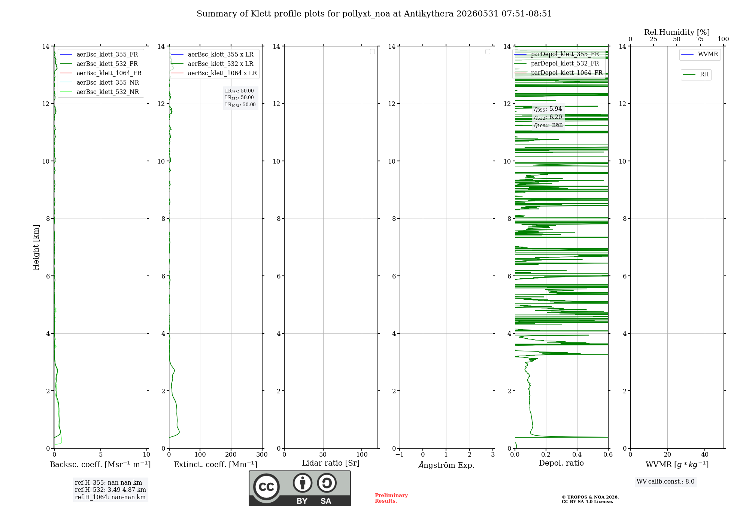
Task: Click the BY attribution person icon
Action: pos(303,483)
